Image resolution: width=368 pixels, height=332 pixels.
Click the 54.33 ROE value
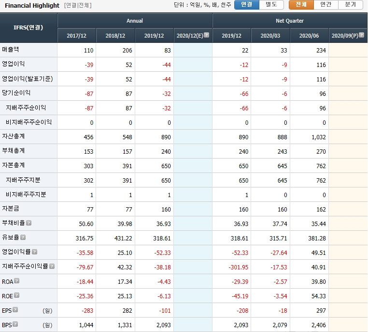(318, 296)
